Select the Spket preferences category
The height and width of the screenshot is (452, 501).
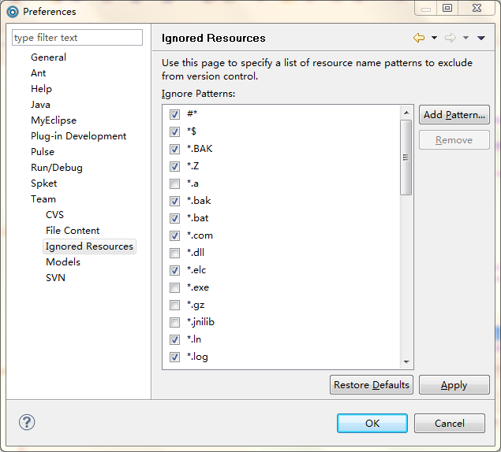click(43, 183)
